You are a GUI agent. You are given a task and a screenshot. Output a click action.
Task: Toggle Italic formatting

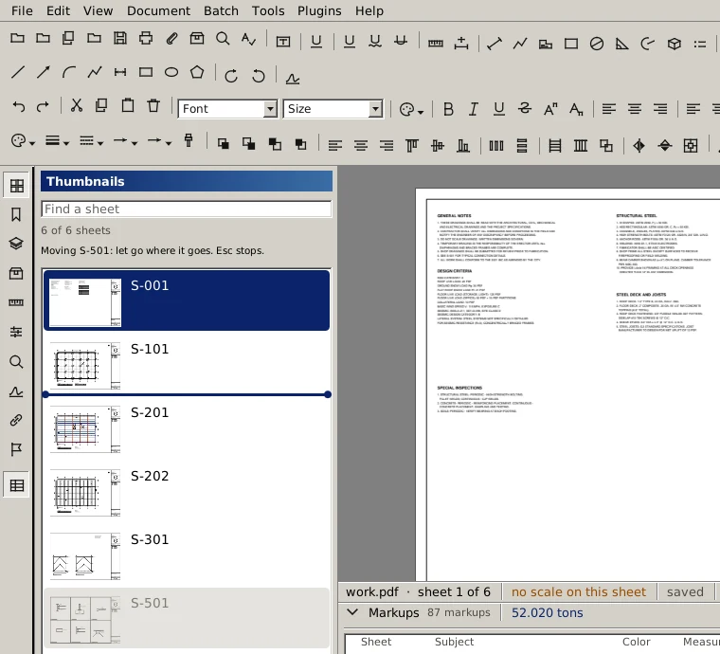click(x=473, y=109)
